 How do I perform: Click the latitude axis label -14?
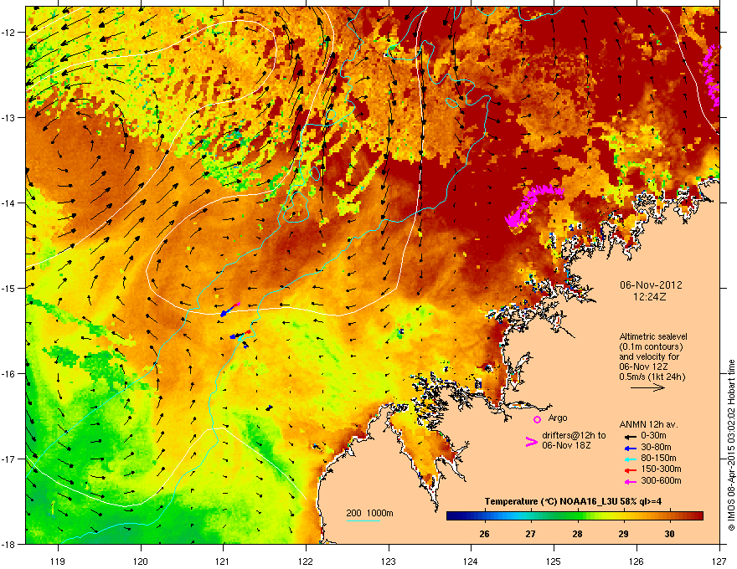tap(8, 203)
